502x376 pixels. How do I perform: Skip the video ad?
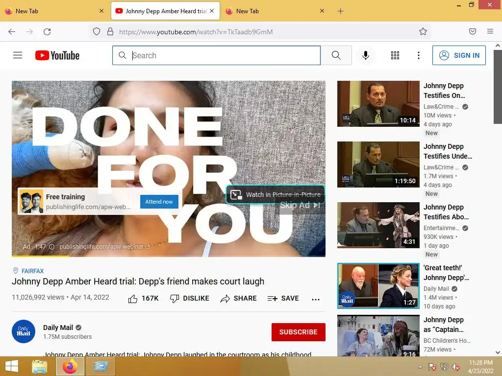[x=300, y=205]
